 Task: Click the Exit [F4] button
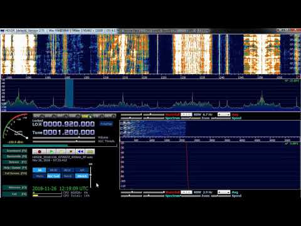point(15,194)
